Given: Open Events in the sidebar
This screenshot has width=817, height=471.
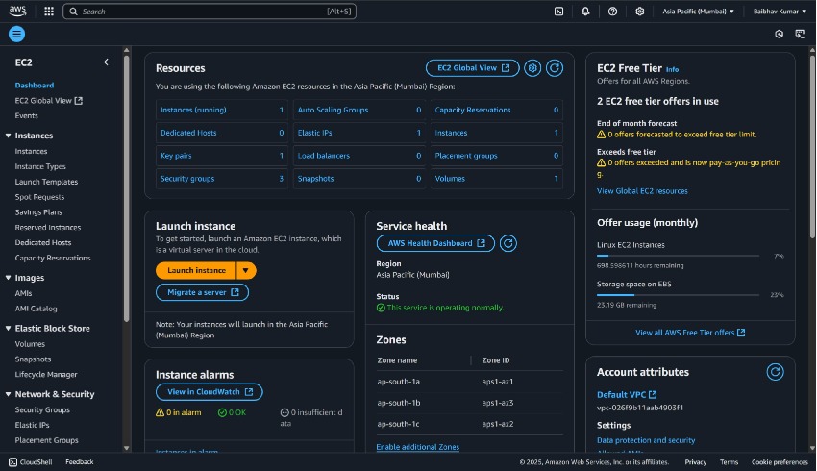Looking at the screenshot, I should point(27,115).
